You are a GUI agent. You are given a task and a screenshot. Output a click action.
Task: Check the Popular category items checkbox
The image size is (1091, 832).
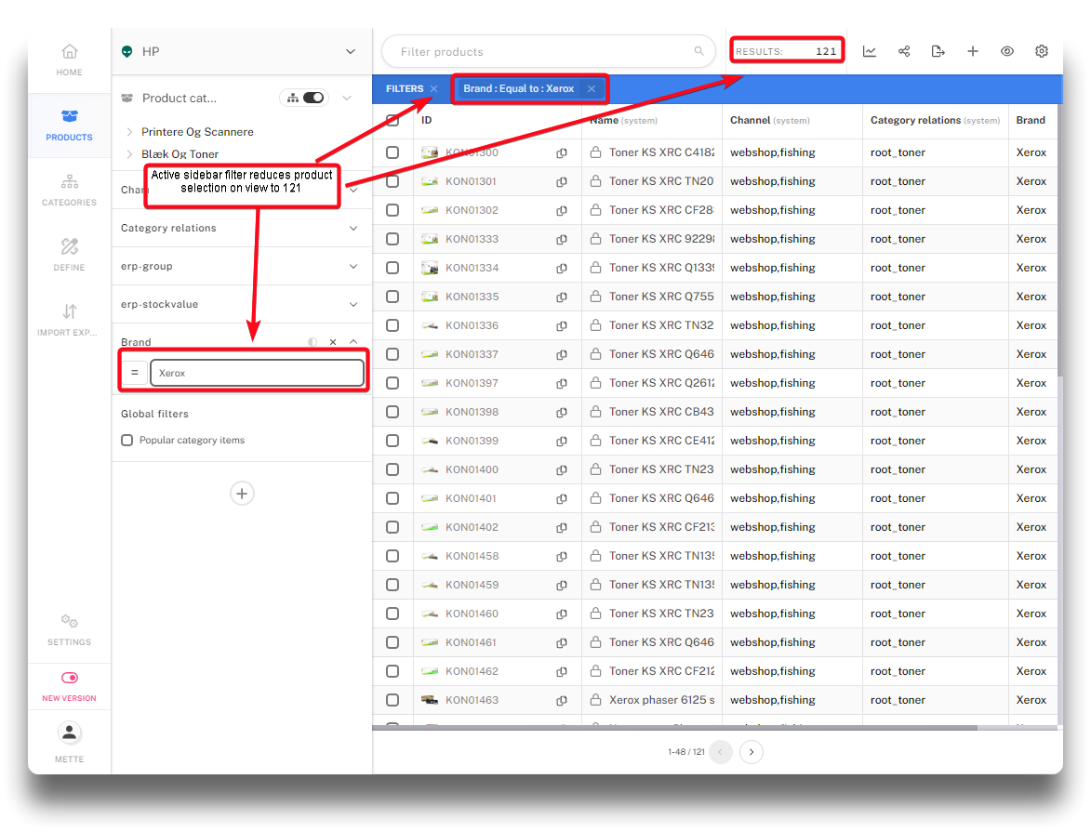point(127,441)
